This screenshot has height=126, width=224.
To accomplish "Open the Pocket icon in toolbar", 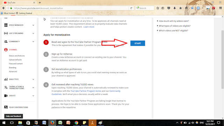I will [x=169, y=8].
